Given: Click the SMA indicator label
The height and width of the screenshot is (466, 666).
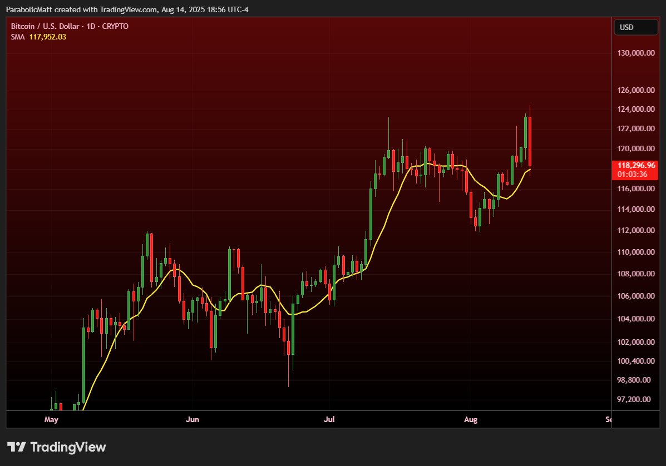Looking at the screenshot, I should point(18,37).
